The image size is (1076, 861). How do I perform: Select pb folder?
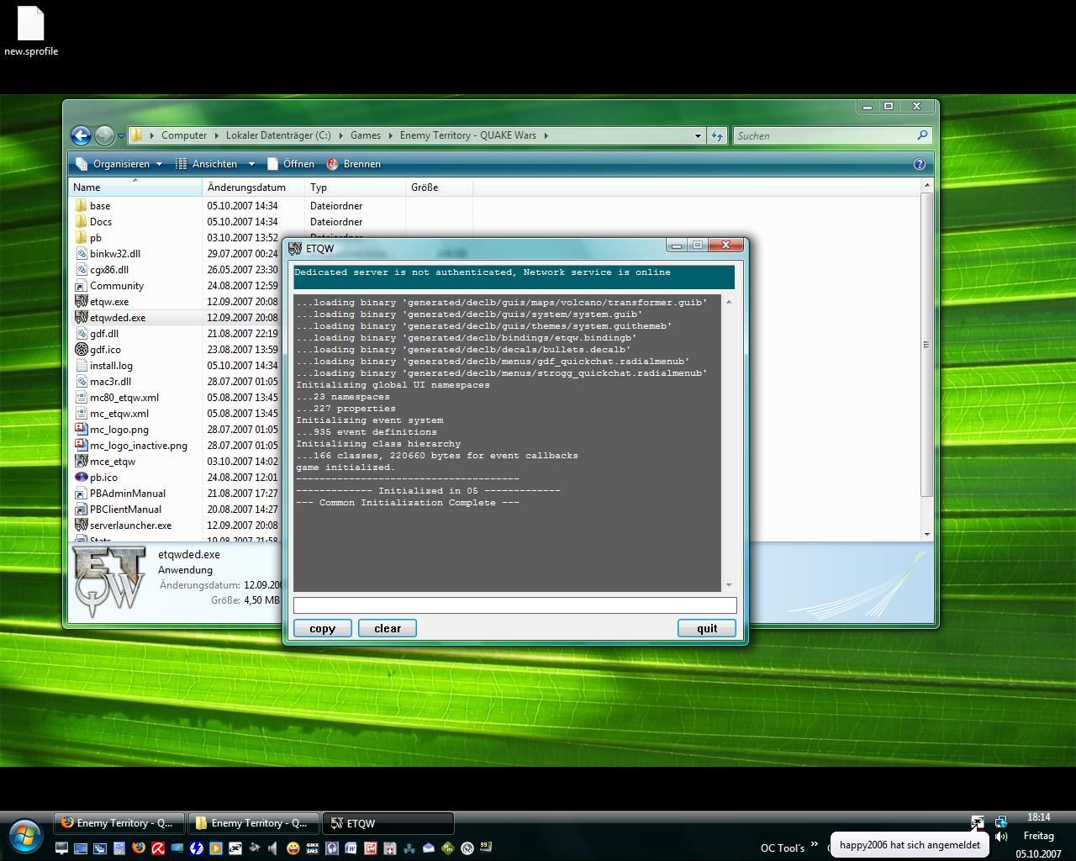(96, 238)
